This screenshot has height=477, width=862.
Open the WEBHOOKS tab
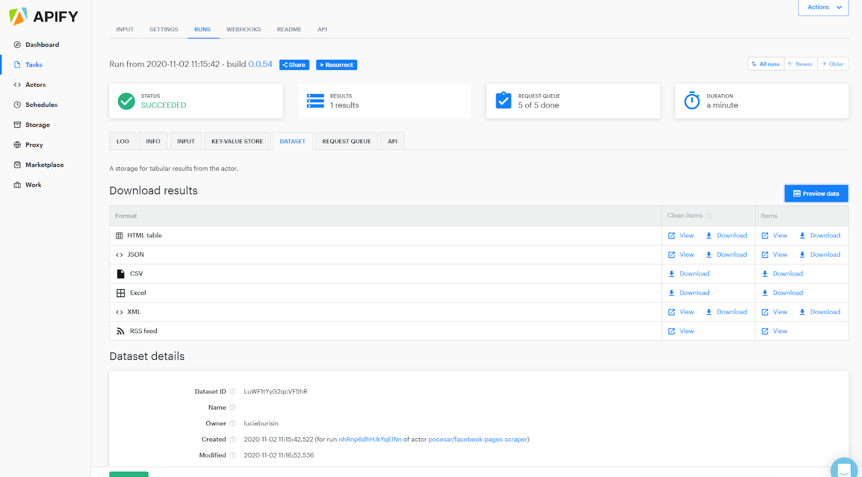pos(244,30)
